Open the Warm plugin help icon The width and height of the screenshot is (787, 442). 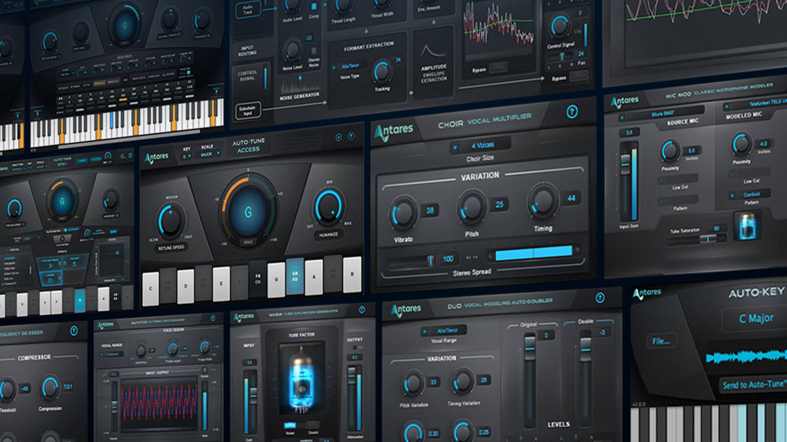click(x=361, y=310)
